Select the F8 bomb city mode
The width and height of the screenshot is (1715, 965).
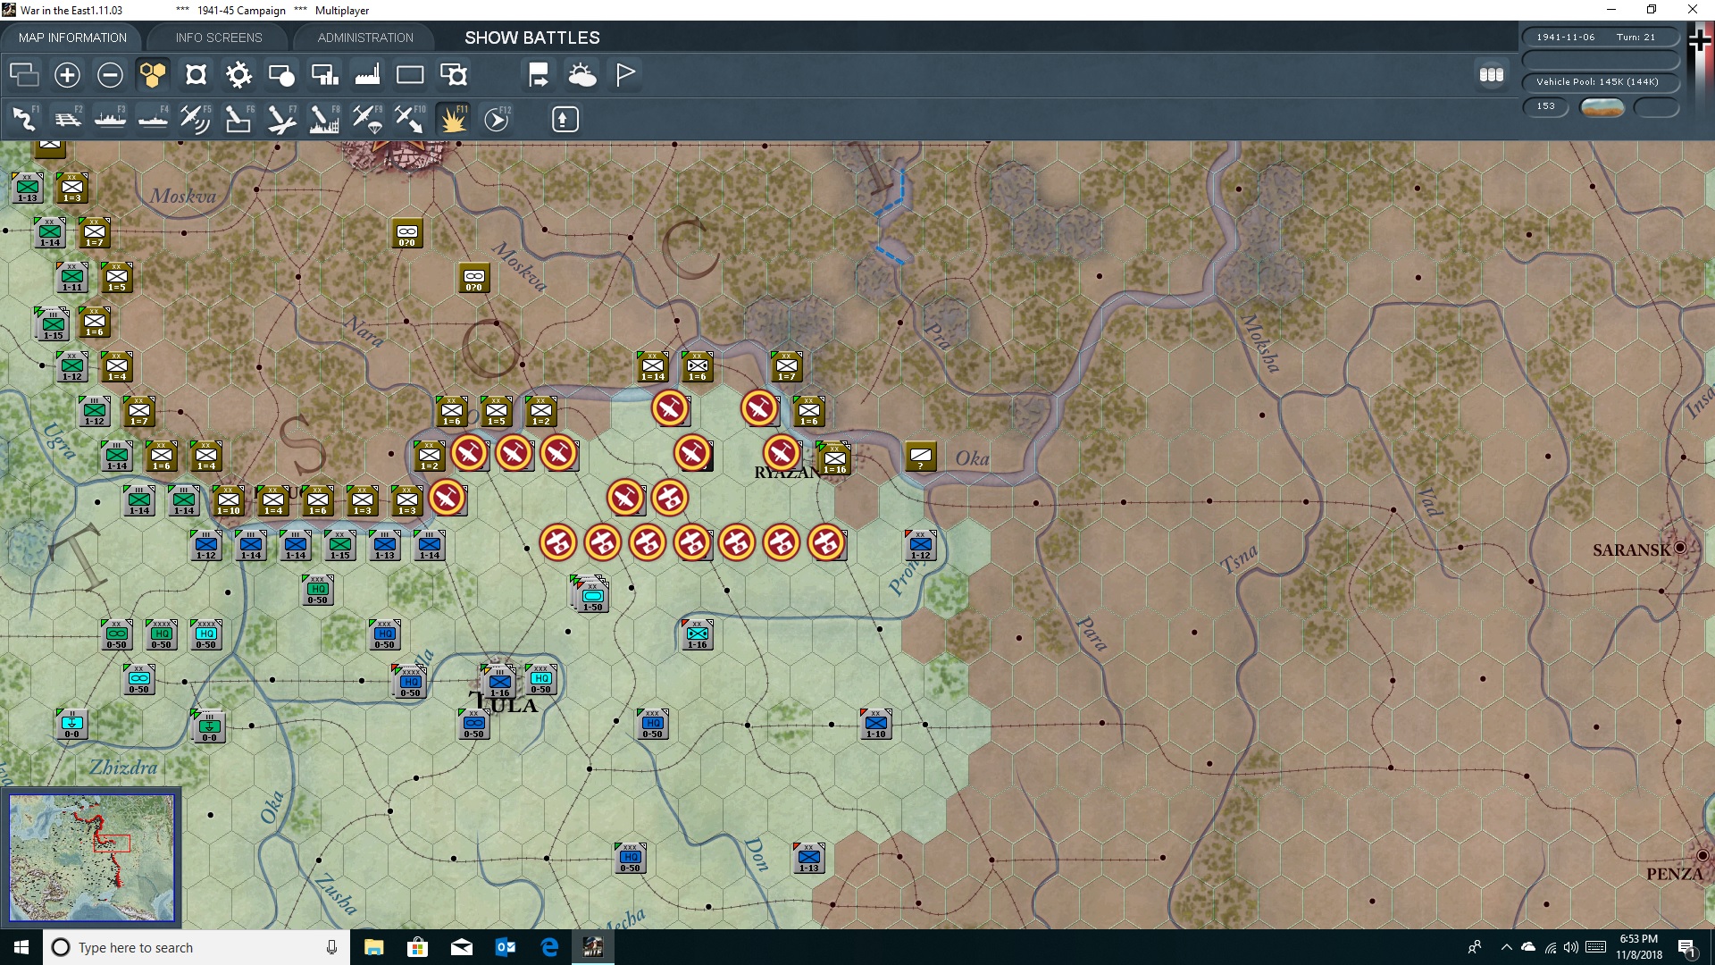click(x=324, y=119)
